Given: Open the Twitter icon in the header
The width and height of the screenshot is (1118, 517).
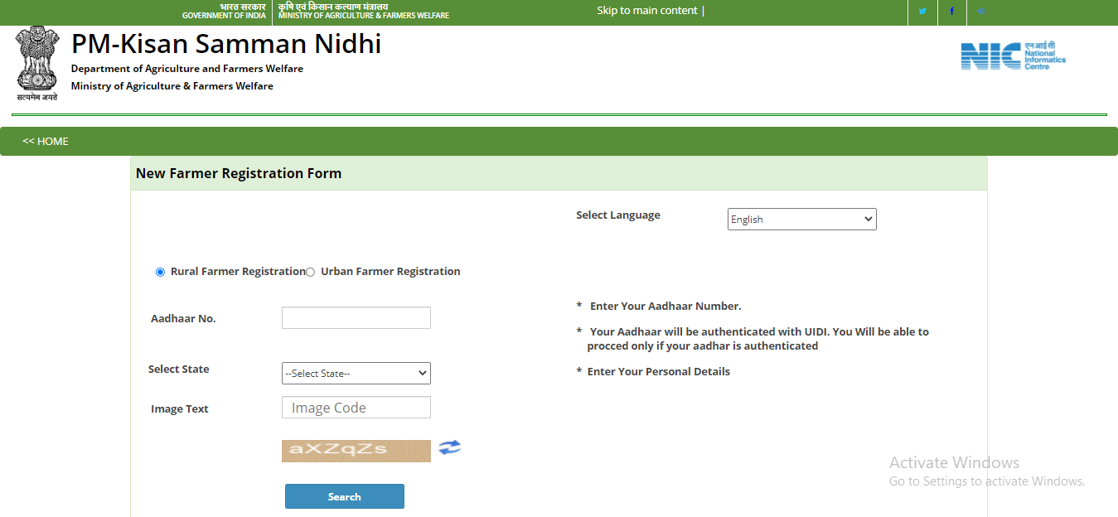Looking at the screenshot, I should (x=922, y=12).
